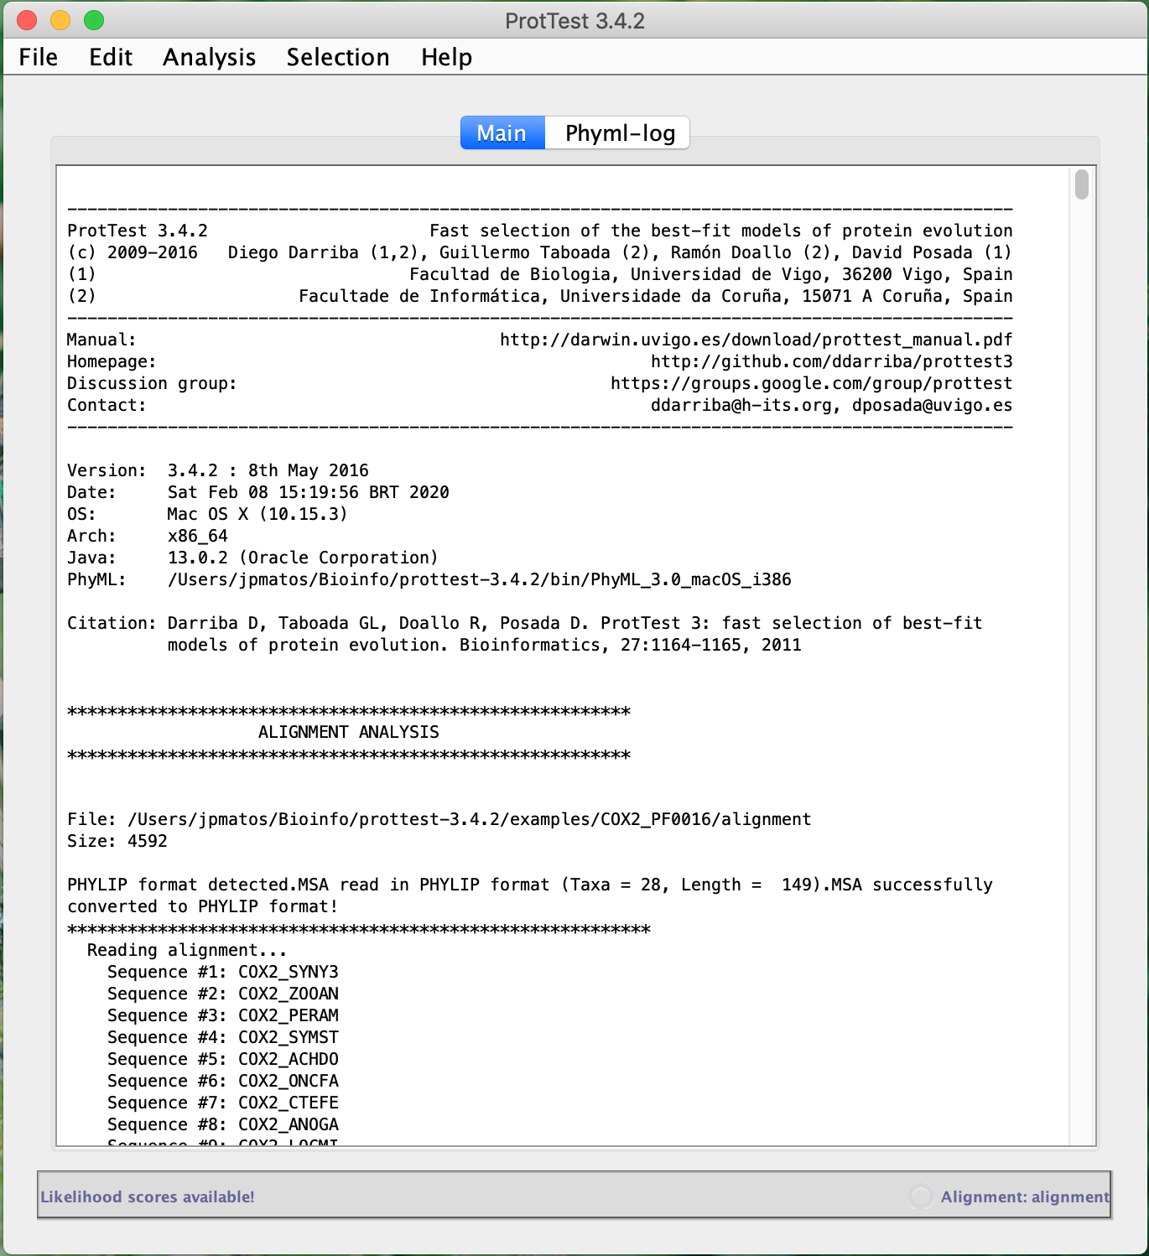Click the 'PHYLIP format detected' message line
This screenshot has height=1256, width=1149.
tap(529, 885)
